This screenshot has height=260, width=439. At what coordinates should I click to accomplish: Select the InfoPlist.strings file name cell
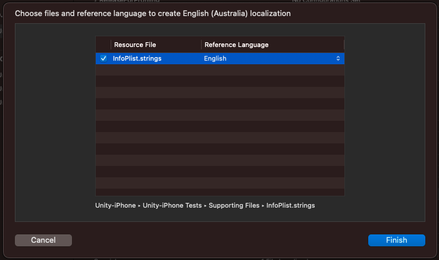click(x=137, y=58)
